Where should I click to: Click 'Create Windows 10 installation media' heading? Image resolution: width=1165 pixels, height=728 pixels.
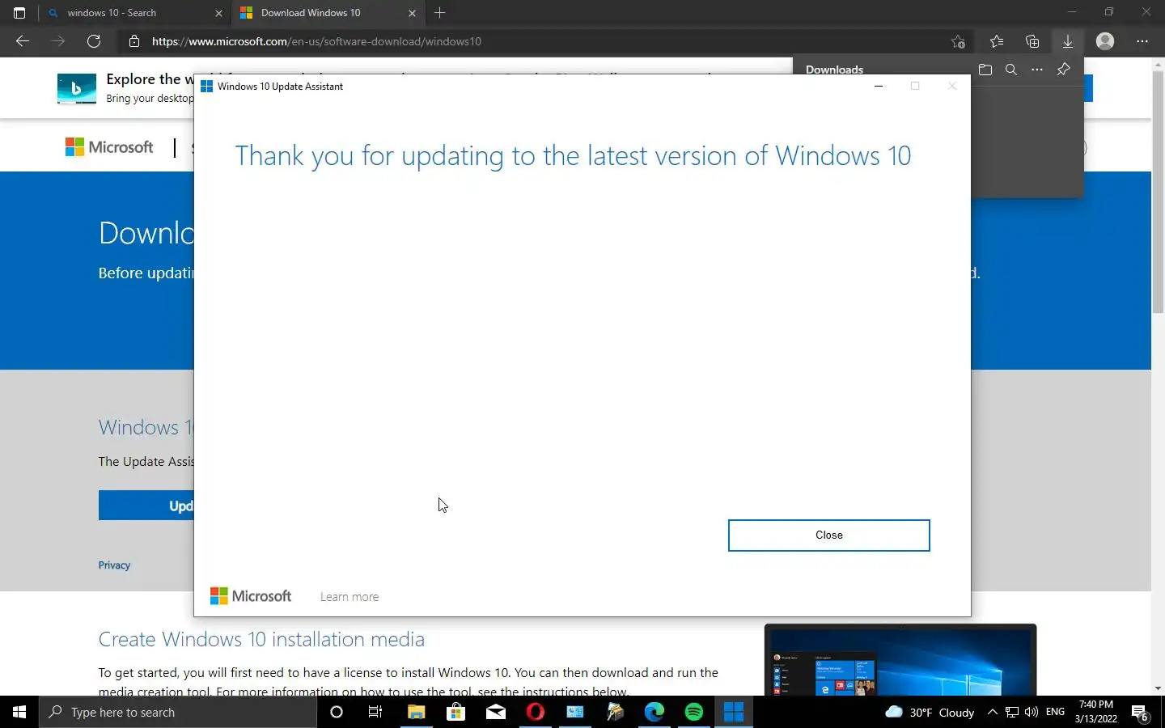[x=261, y=639]
